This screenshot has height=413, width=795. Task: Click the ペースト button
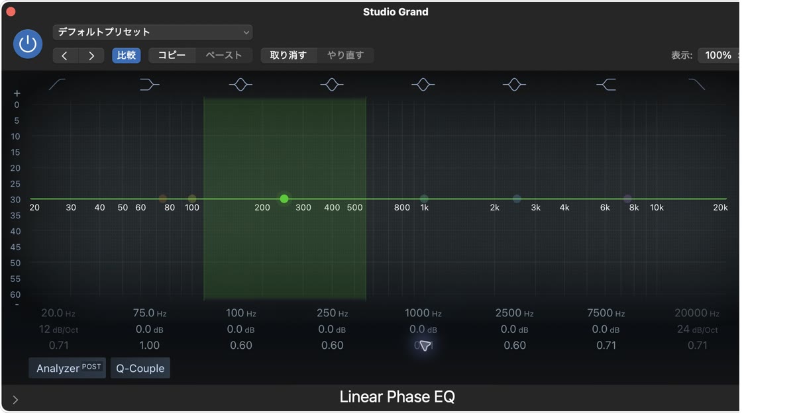click(224, 56)
